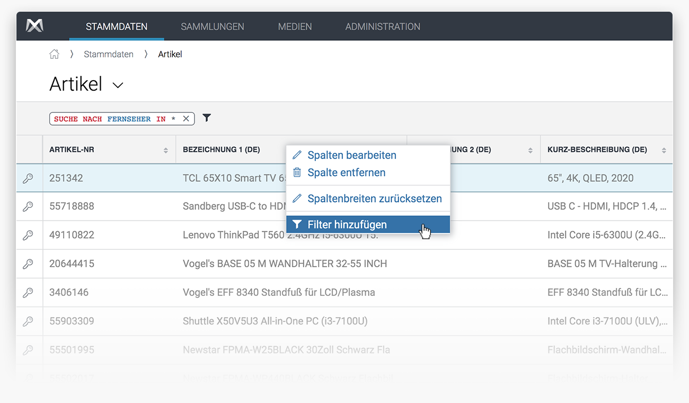The height and width of the screenshot is (403, 689).
Task: Go to home via house icon
Action: coord(54,54)
